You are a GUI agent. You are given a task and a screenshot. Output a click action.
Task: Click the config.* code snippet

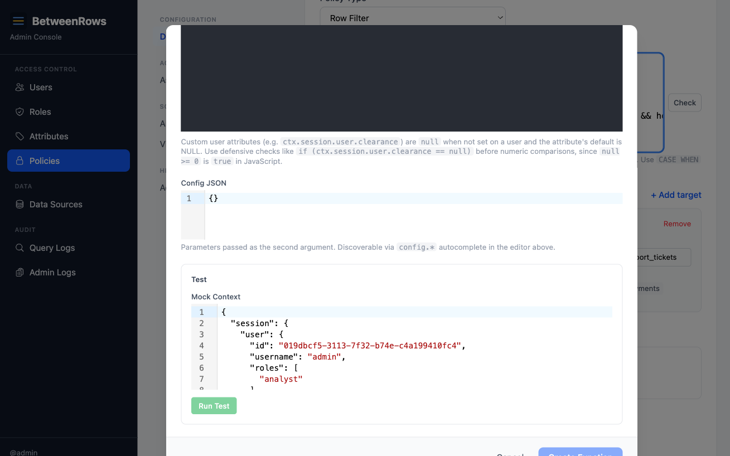pos(417,247)
